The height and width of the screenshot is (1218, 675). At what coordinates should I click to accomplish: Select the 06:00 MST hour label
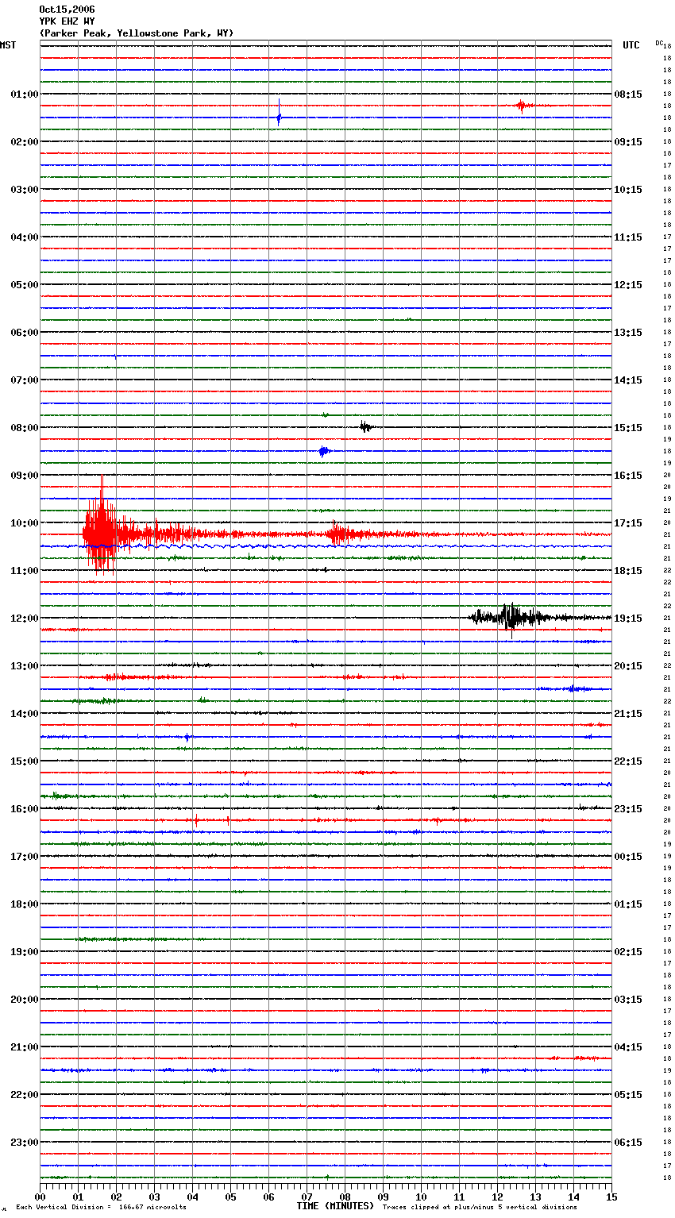[24, 333]
